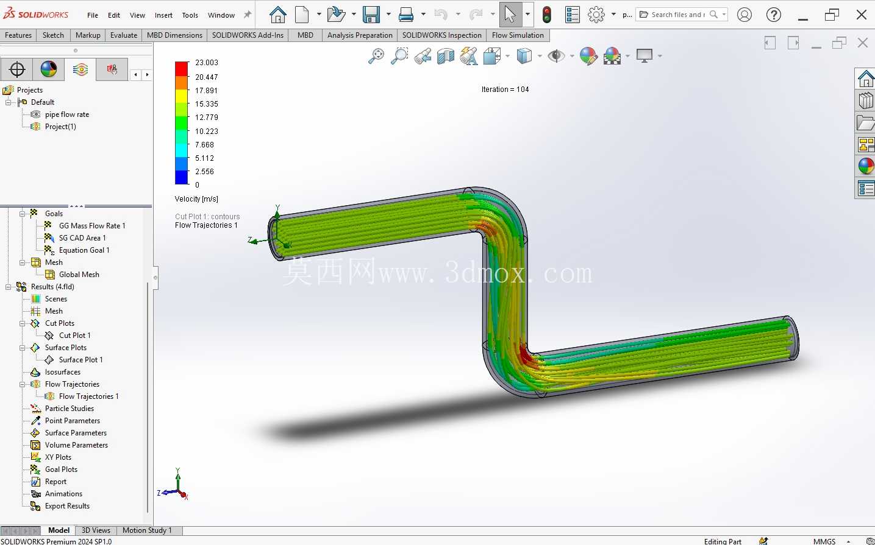Image resolution: width=875 pixels, height=545 pixels.
Task: Open the Save dropdown arrow
Action: tap(388, 14)
